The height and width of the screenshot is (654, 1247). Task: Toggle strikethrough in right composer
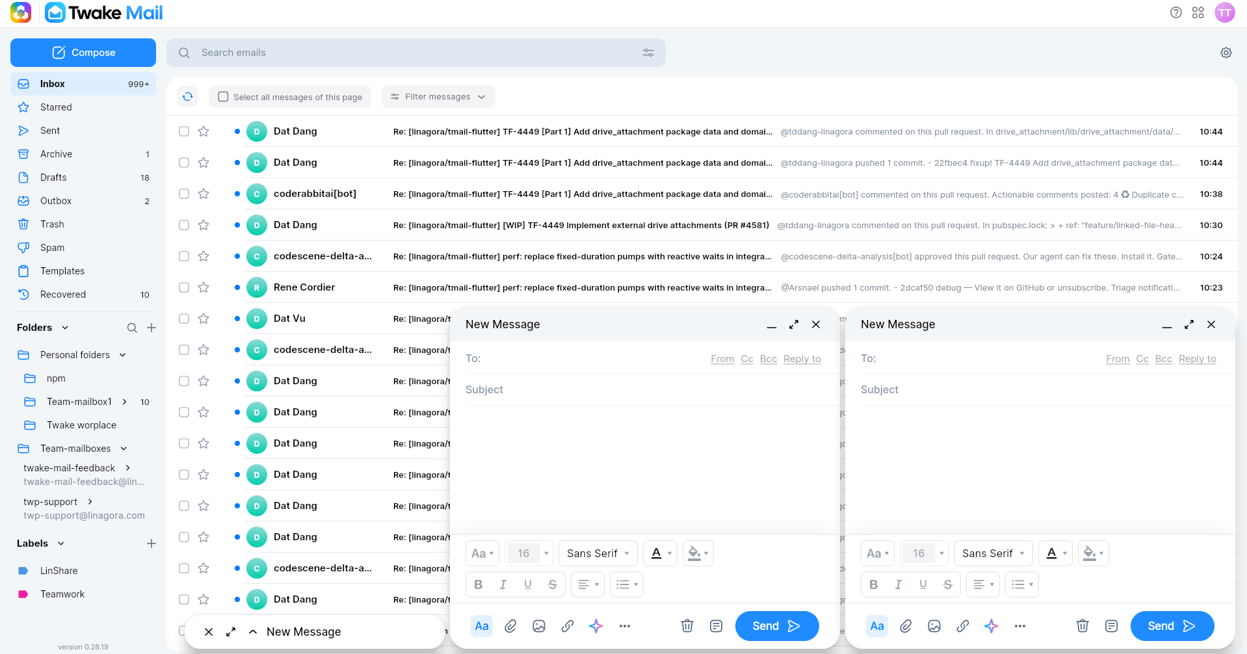point(948,584)
